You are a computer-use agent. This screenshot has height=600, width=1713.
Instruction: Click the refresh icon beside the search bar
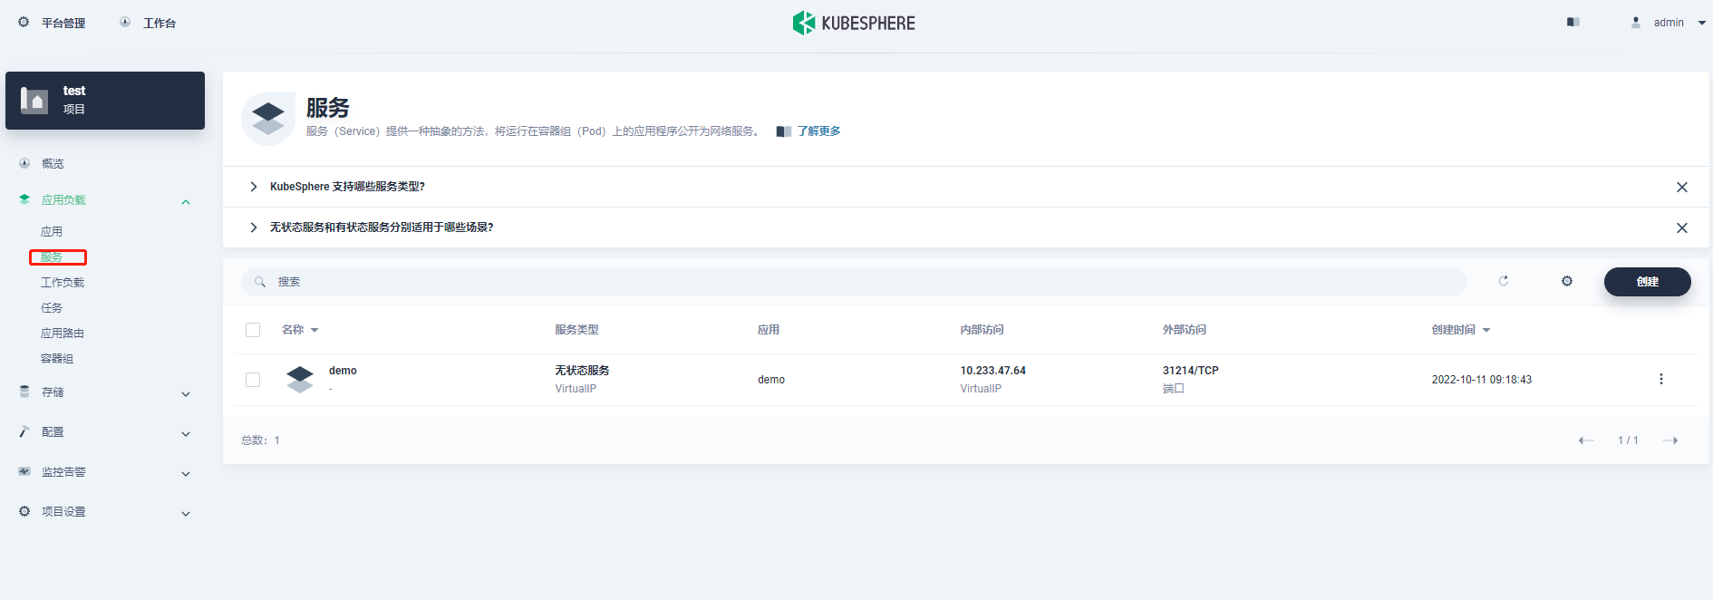click(1504, 281)
